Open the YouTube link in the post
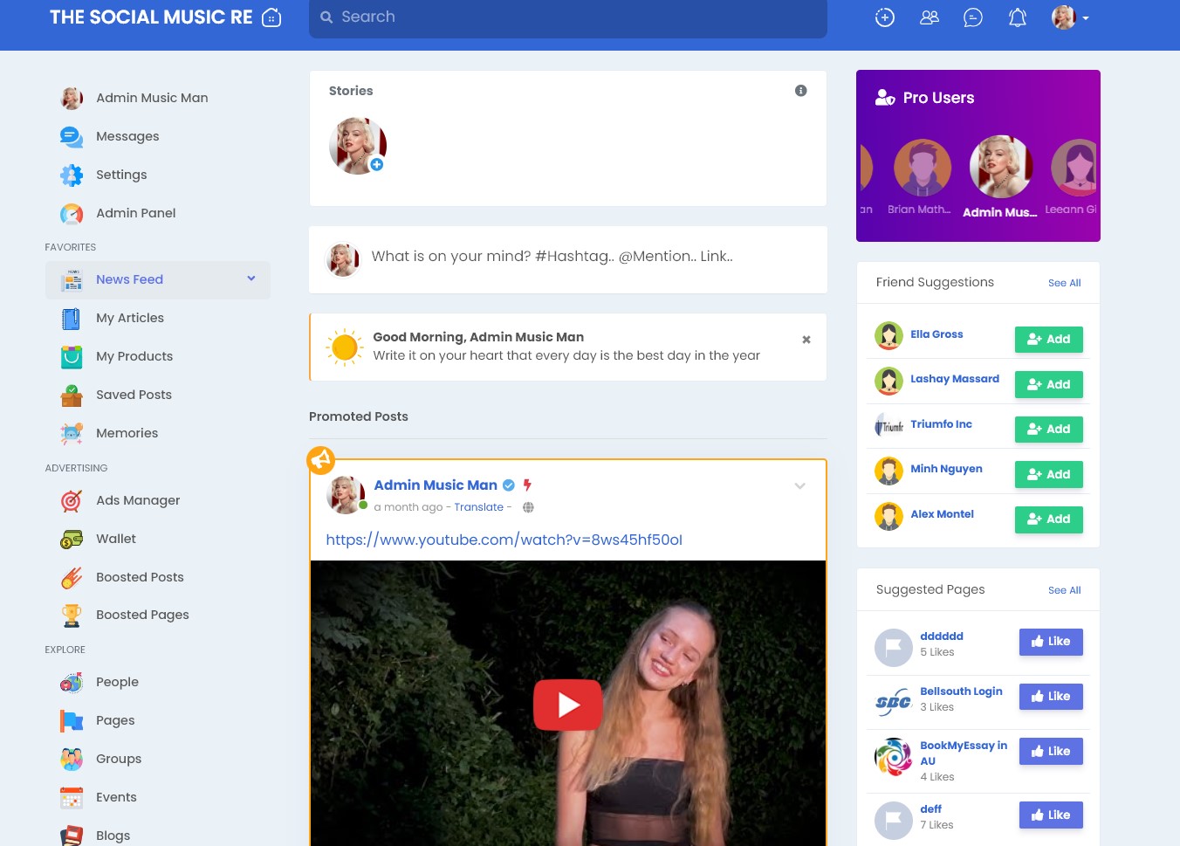This screenshot has width=1180, height=846. (504, 540)
